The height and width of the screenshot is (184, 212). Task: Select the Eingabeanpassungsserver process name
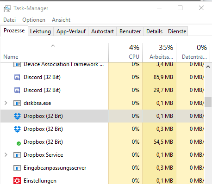(55, 168)
